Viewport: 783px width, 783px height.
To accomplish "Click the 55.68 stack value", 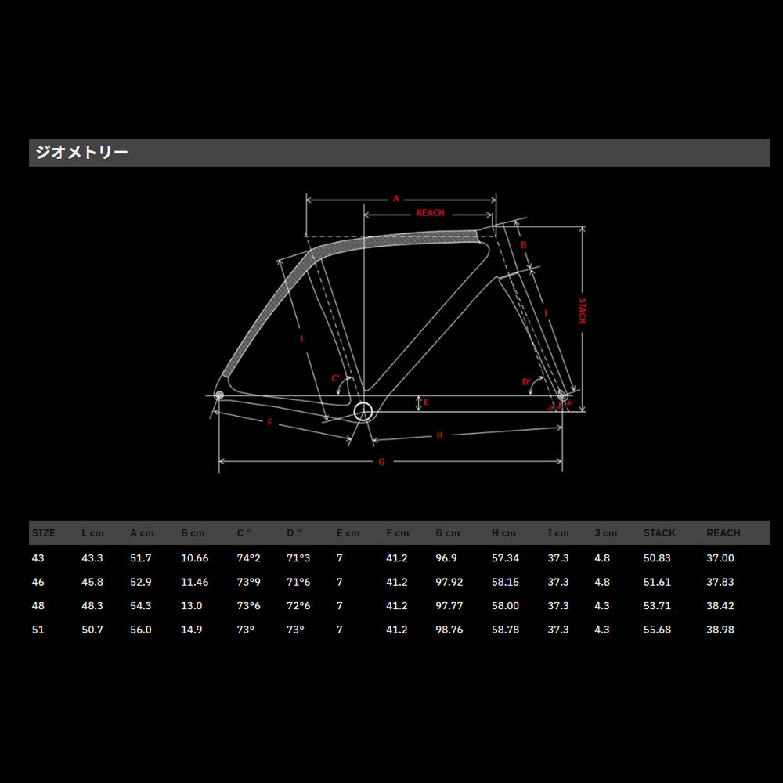I will (657, 630).
